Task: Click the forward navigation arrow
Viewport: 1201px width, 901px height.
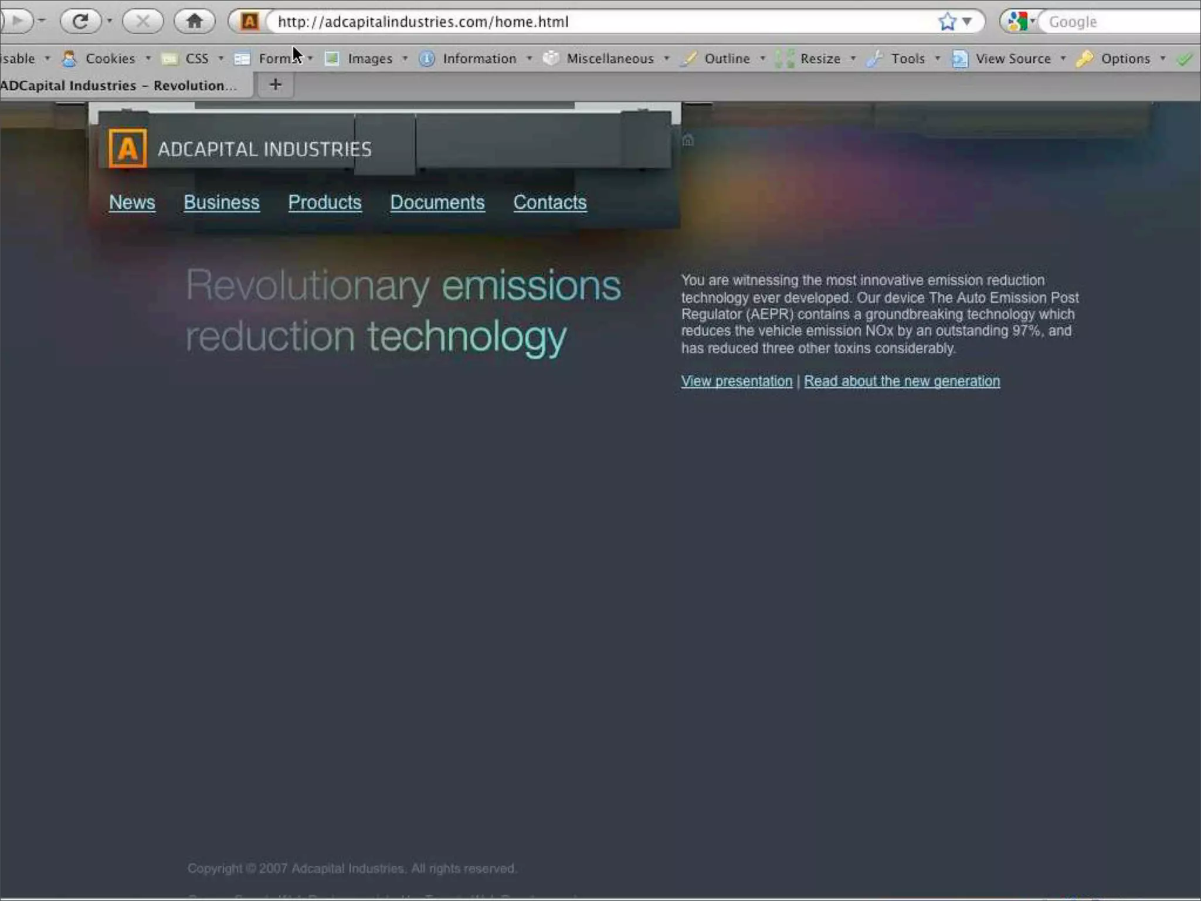Action: click(18, 22)
